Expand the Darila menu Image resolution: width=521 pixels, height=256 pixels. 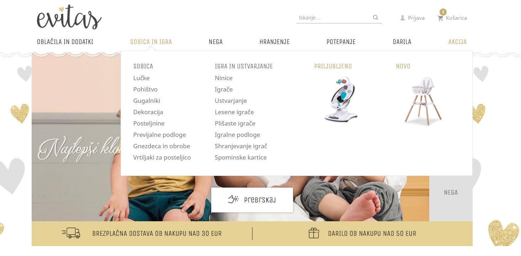(x=402, y=42)
